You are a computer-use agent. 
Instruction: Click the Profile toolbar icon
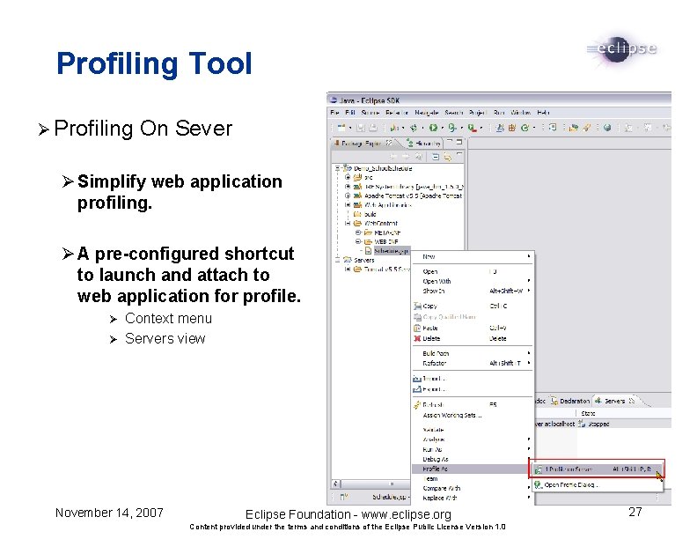395,128
